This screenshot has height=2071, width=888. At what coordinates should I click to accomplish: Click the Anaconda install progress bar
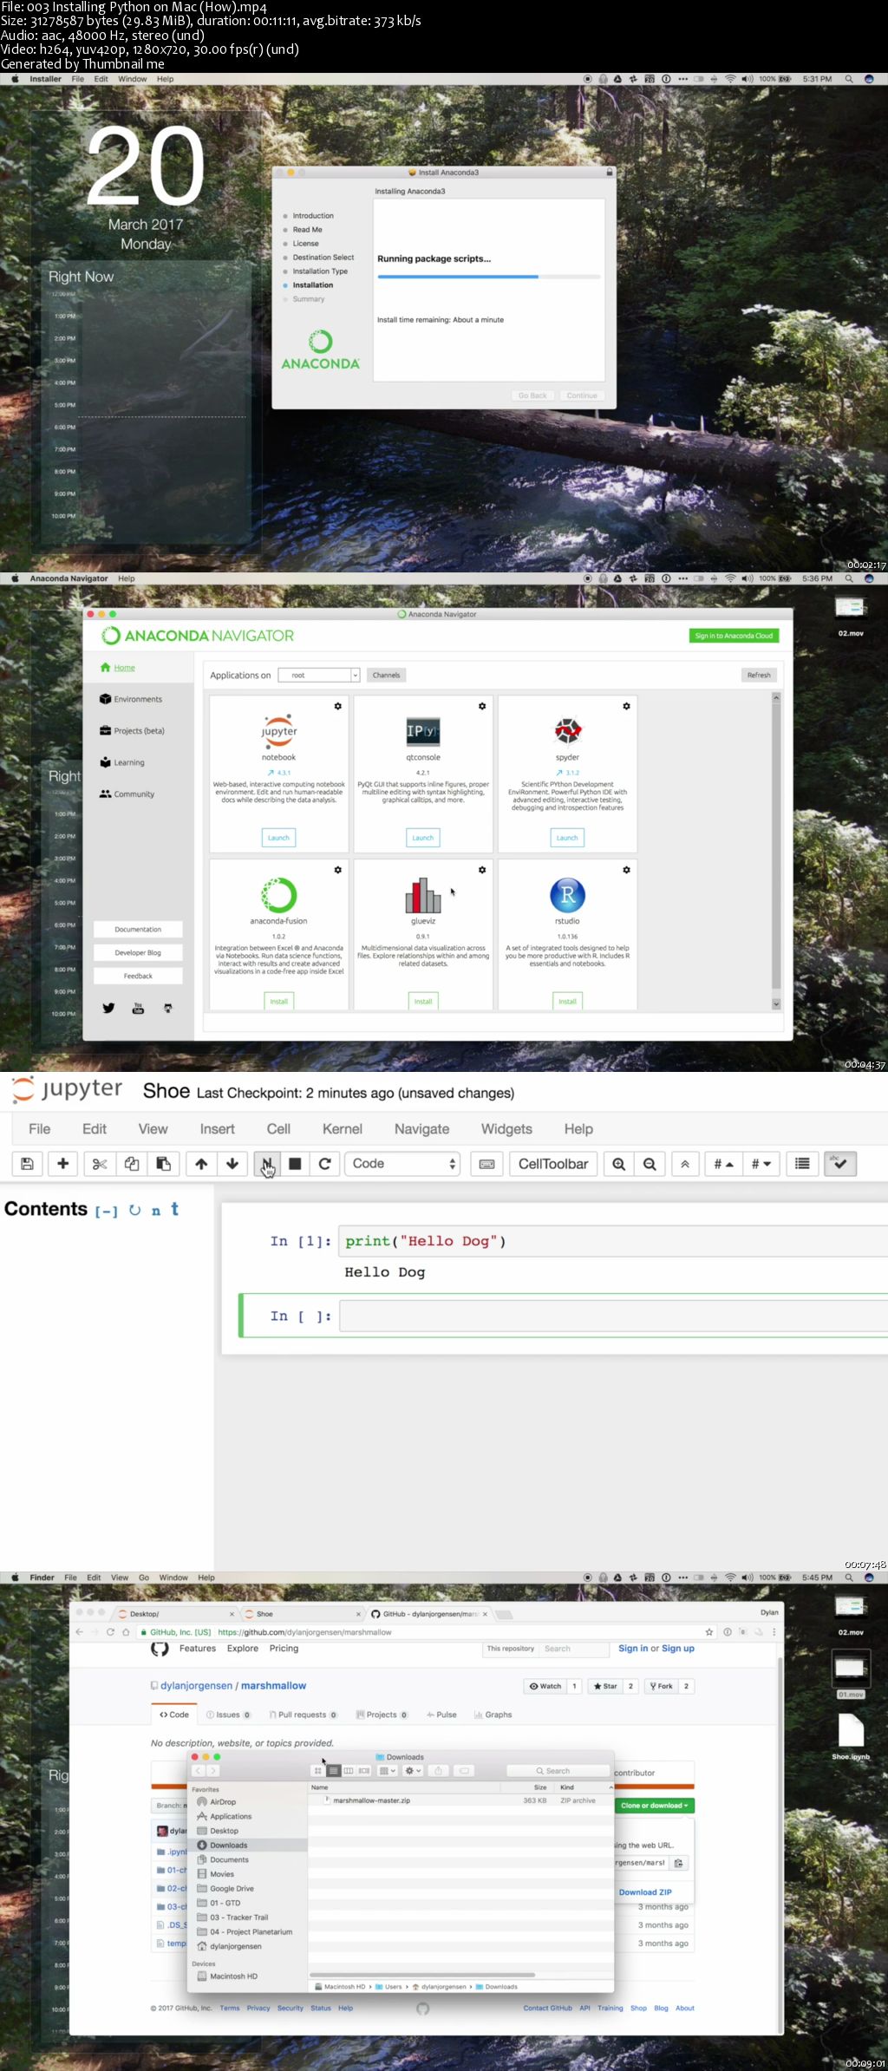pos(489,277)
